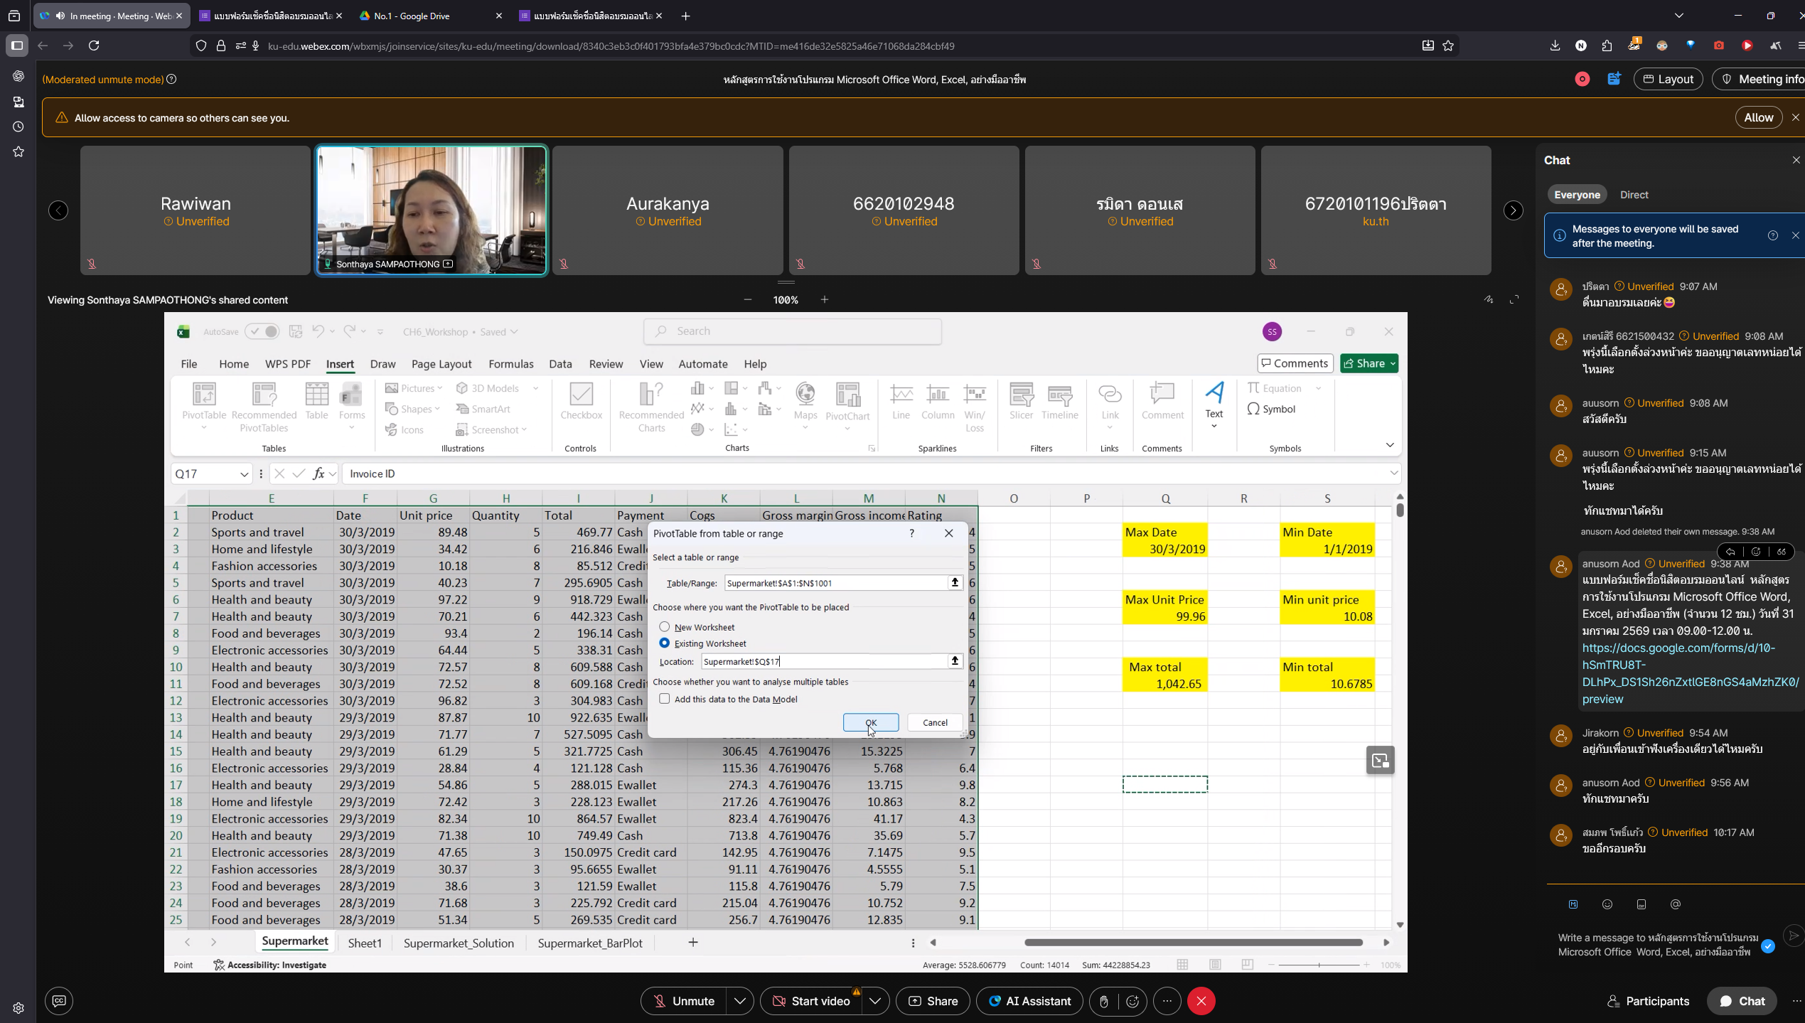
Task: Click the Webex recording indicator icon
Action: (1582, 79)
